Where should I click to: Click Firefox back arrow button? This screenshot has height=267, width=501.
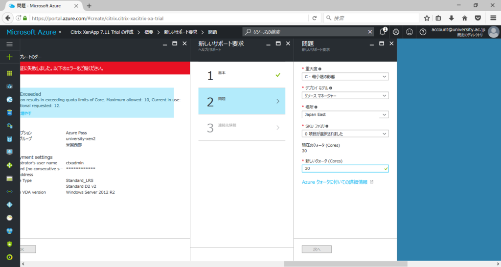tap(8, 18)
